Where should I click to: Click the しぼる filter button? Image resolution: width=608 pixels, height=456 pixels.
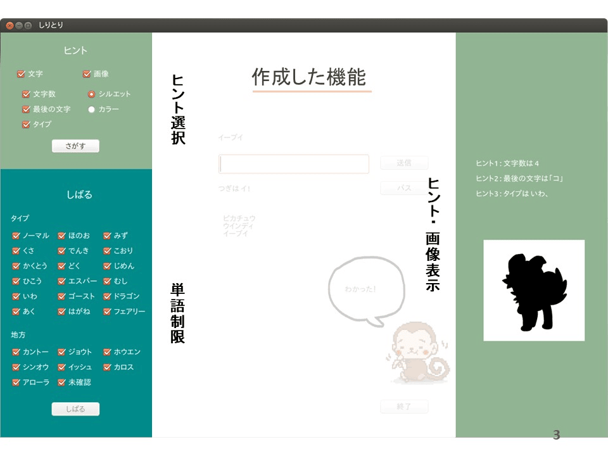click(75, 408)
